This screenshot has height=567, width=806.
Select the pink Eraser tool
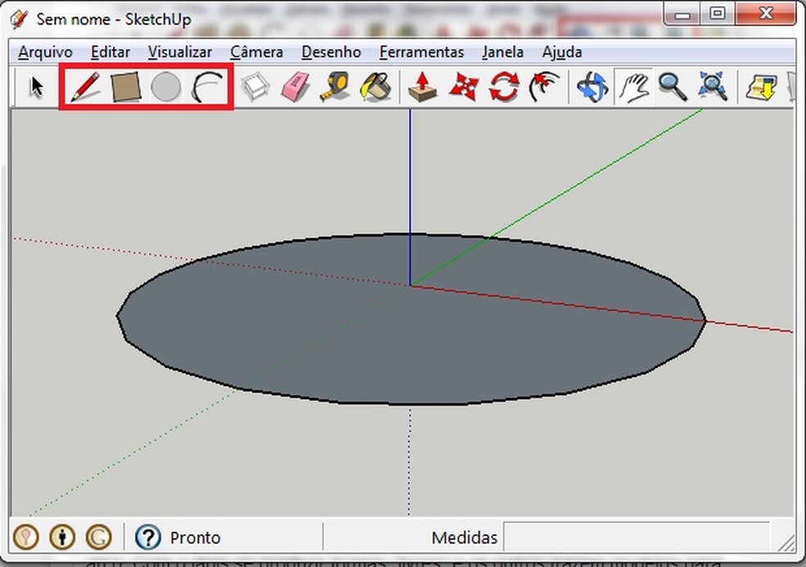[296, 87]
